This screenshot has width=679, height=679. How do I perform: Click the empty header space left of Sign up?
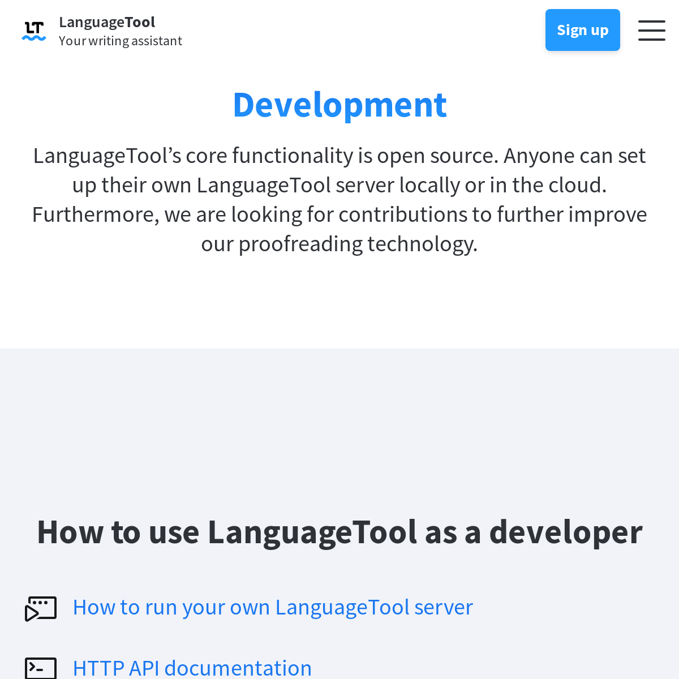[x=368, y=31]
